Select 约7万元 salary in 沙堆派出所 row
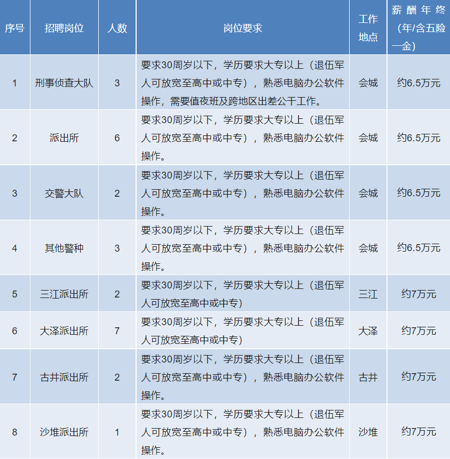The height and width of the screenshot is (459, 450). (419, 432)
